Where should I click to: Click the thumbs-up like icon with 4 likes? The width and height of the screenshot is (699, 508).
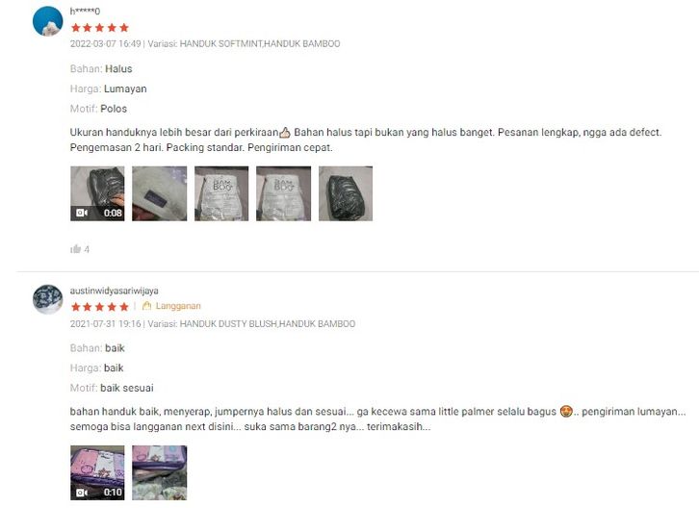pyautogui.click(x=75, y=248)
